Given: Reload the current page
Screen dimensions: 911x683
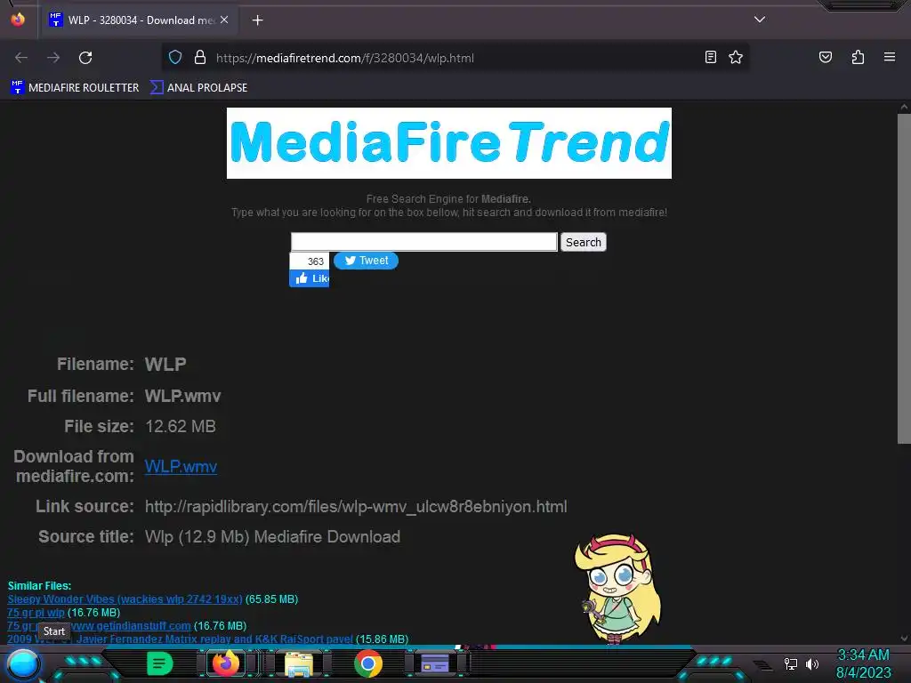Looking at the screenshot, I should pos(85,58).
